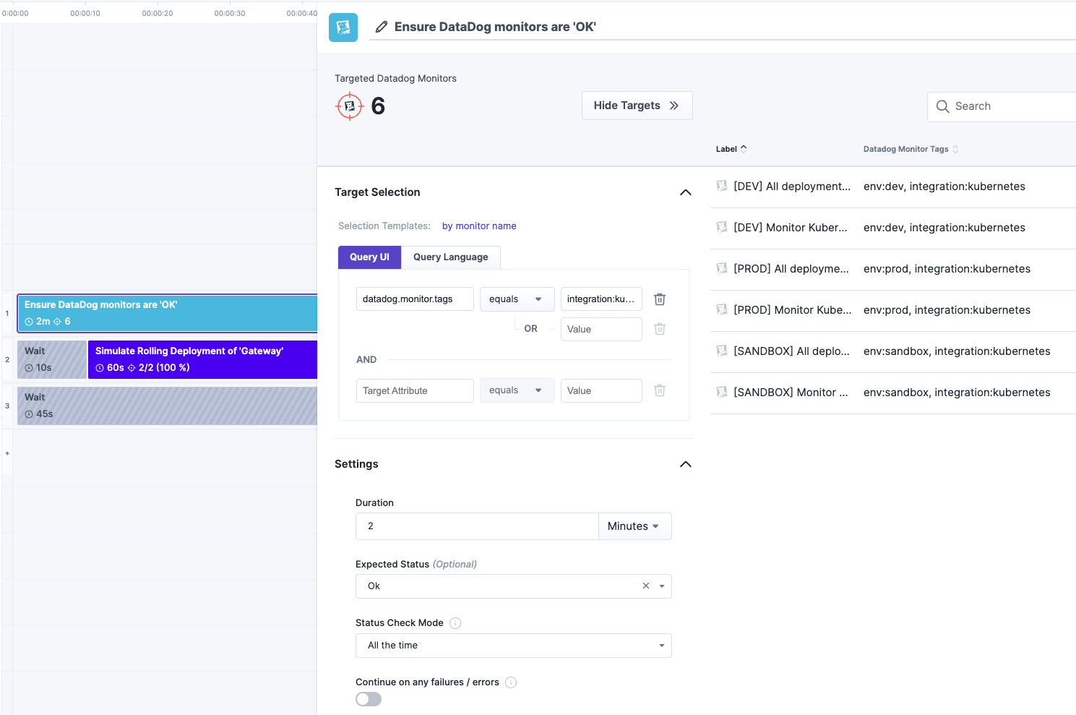This screenshot has width=1076, height=715.
Task: Open equals dropdown in empty Target Attribute row
Action: (x=517, y=390)
